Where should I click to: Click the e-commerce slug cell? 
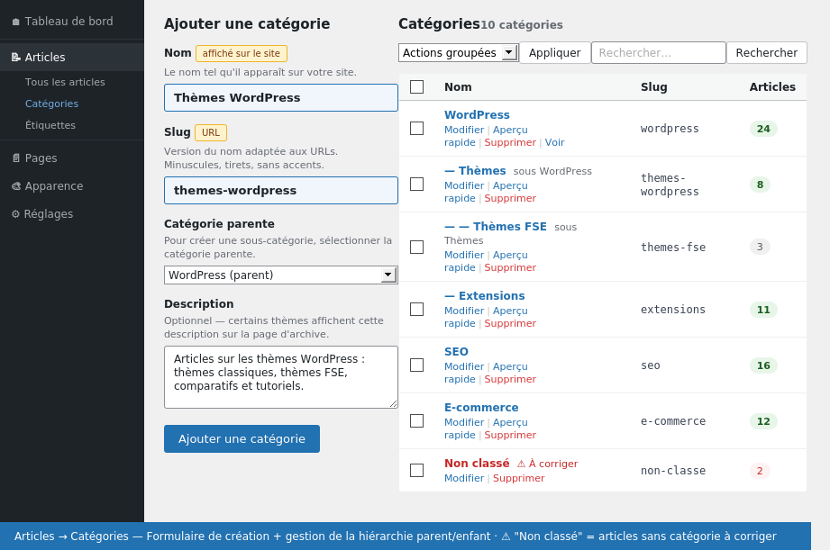pos(673,421)
